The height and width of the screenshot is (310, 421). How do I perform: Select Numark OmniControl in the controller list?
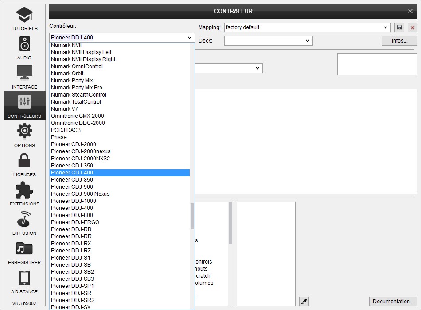[120, 66]
